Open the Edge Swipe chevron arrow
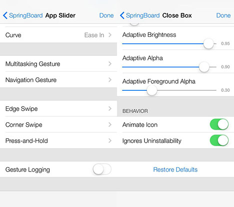This screenshot has height=207, width=234. tap(110, 109)
